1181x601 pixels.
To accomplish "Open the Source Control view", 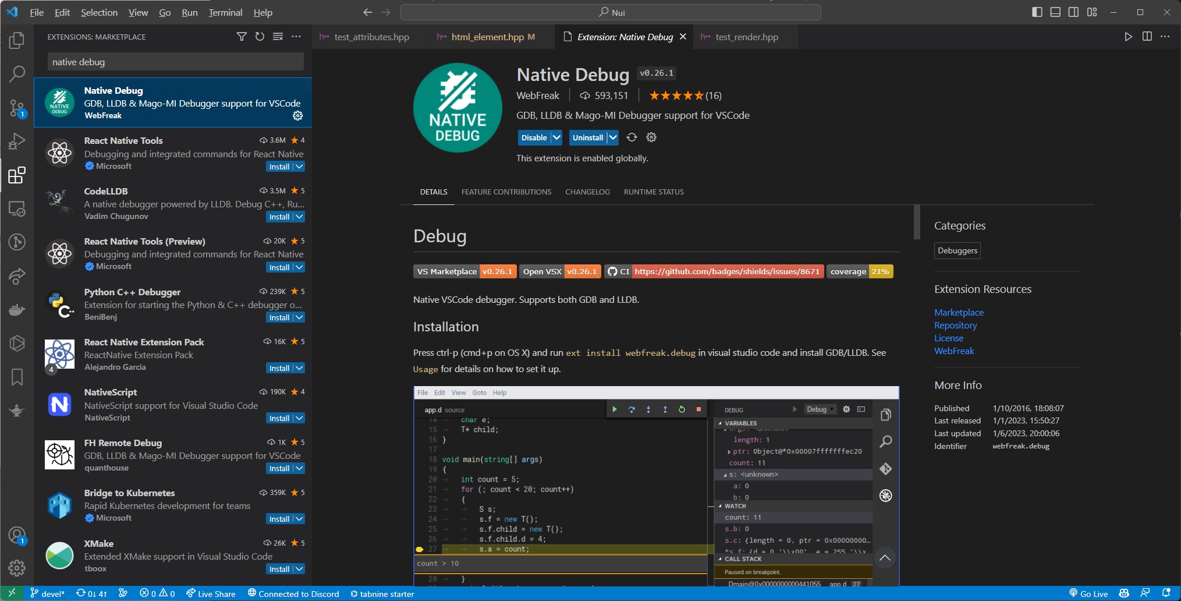I will 17,108.
